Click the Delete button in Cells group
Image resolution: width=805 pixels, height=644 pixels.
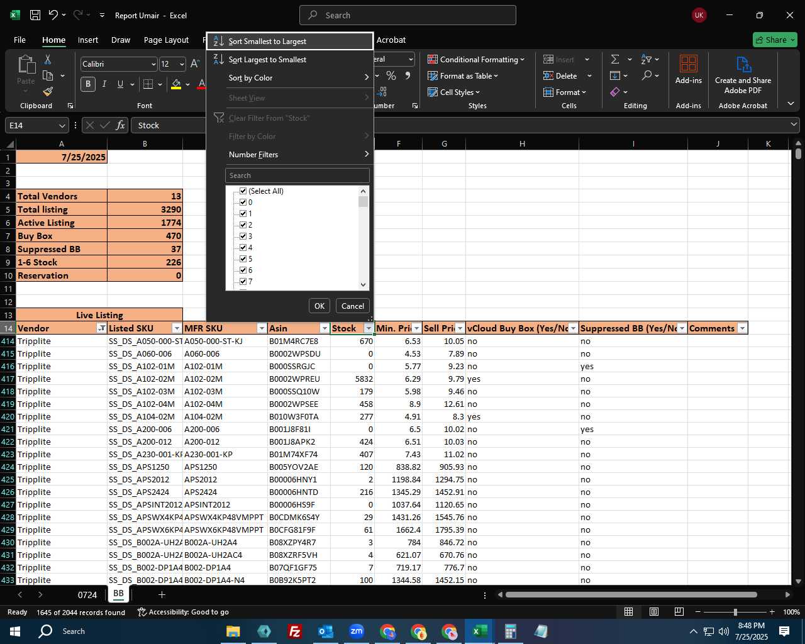560,75
